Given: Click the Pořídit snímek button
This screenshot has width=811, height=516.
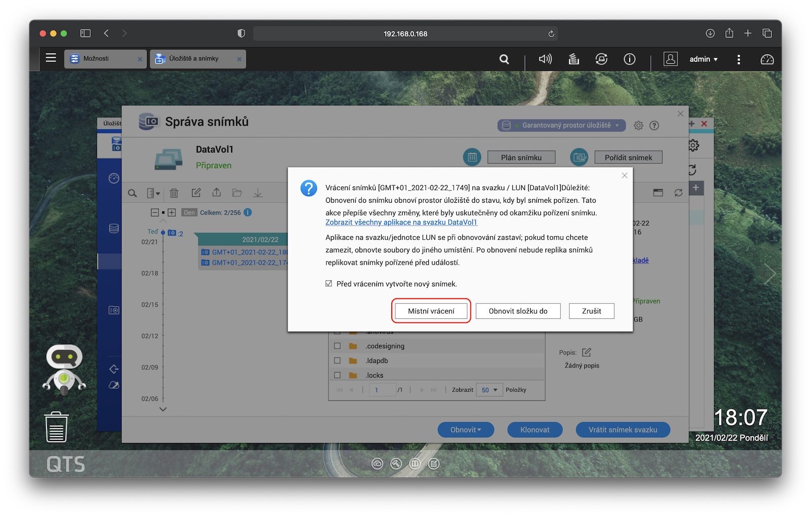Looking at the screenshot, I should (629, 157).
